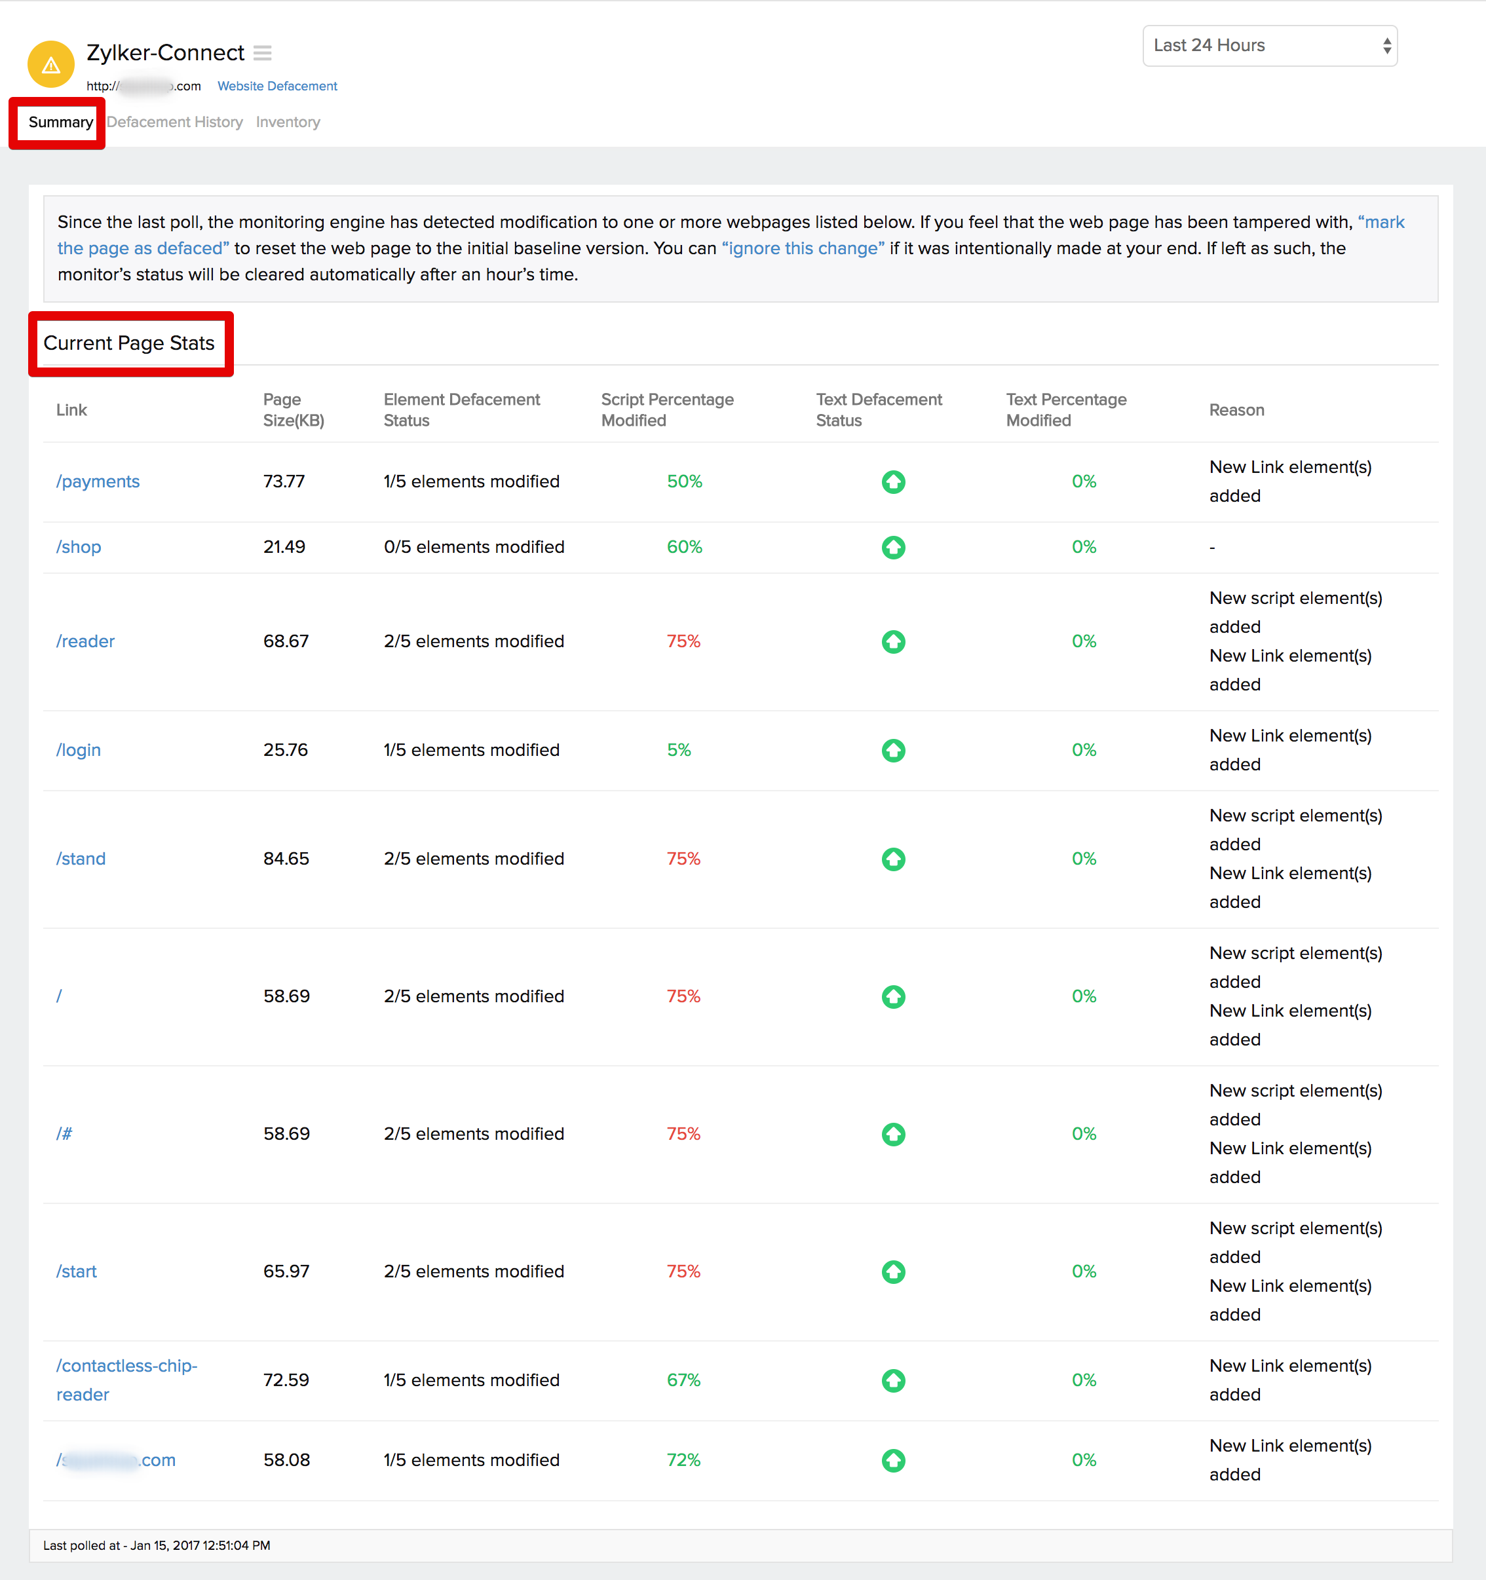The height and width of the screenshot is (1580, 1486).
Task: Click the ignore this change link
Action: (802, 248)
